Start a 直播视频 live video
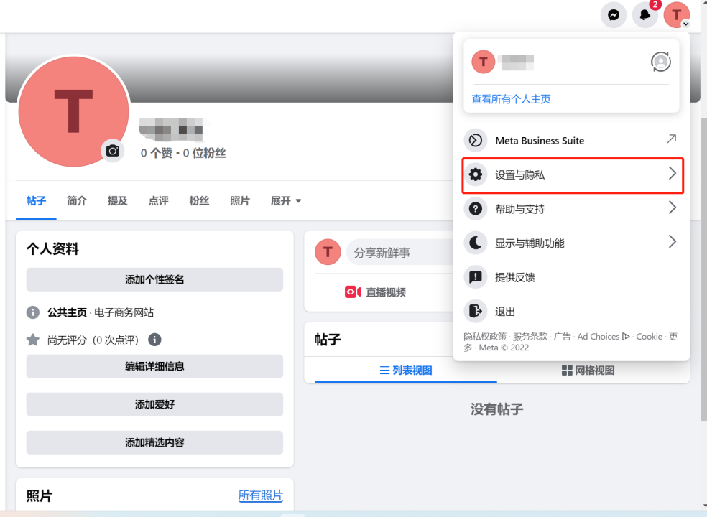The width and height of the screenshot is (707, 517). pos(374,292)
